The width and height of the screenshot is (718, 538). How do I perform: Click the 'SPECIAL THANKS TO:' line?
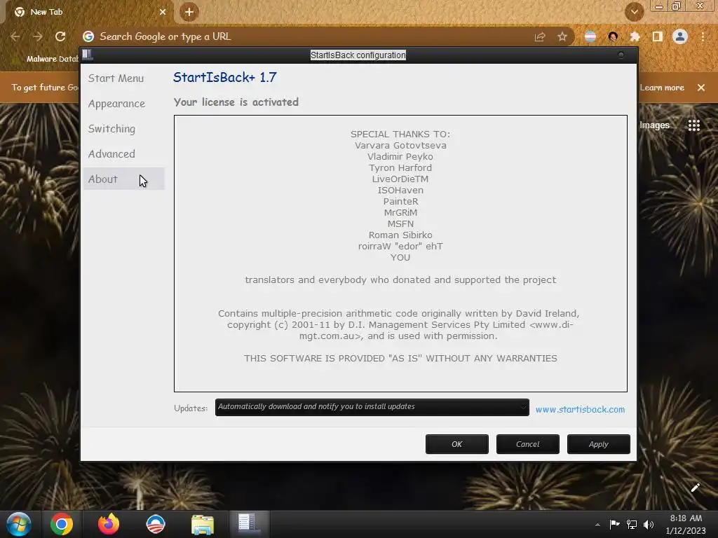[400, 134]
